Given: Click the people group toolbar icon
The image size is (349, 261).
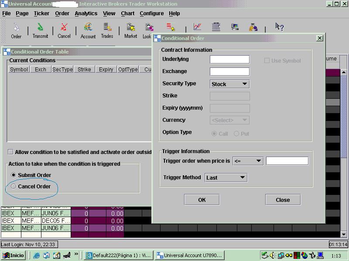Looking at the screenshot, I should point(253,27).
